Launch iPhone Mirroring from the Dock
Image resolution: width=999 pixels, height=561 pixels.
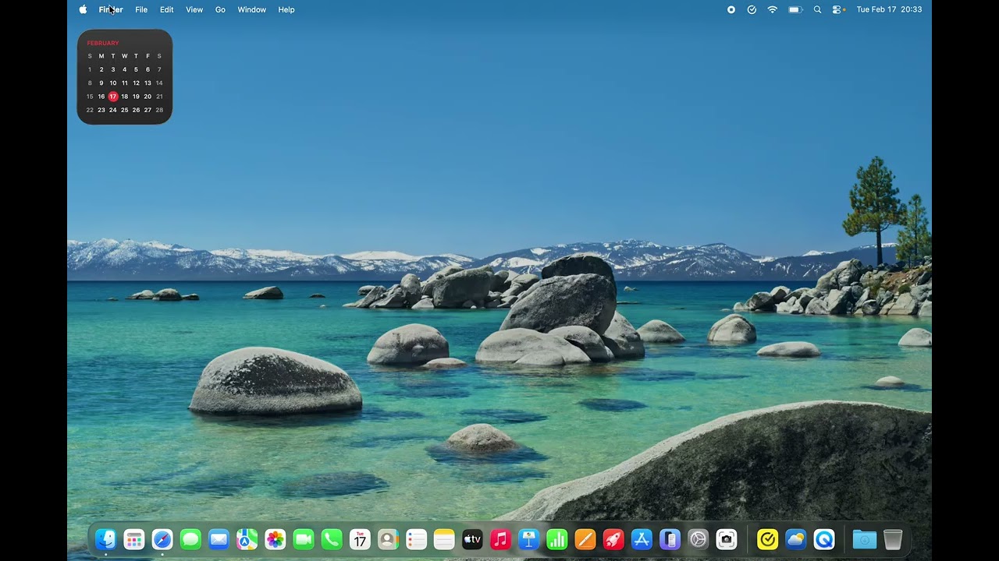coord(670,539)
